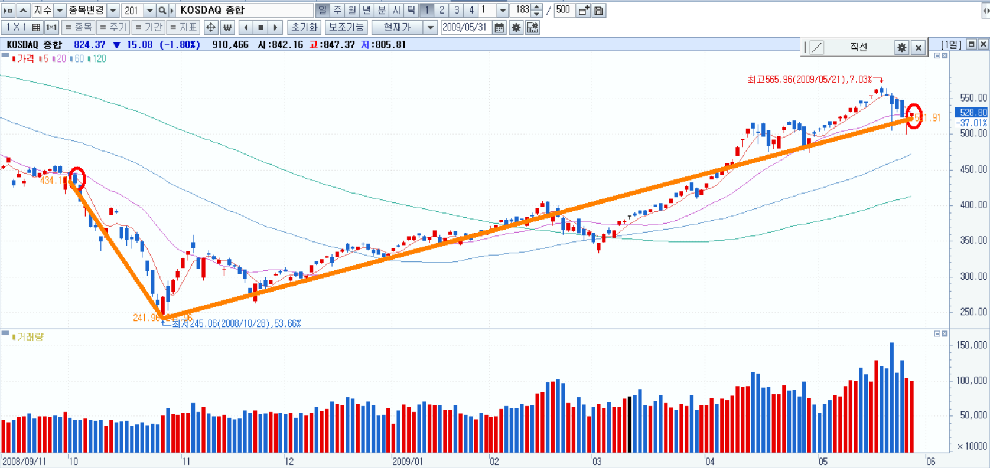Click the 120-day moving average legend
Viewport: 990px width, 468px height.
click(x=97, y=59)
